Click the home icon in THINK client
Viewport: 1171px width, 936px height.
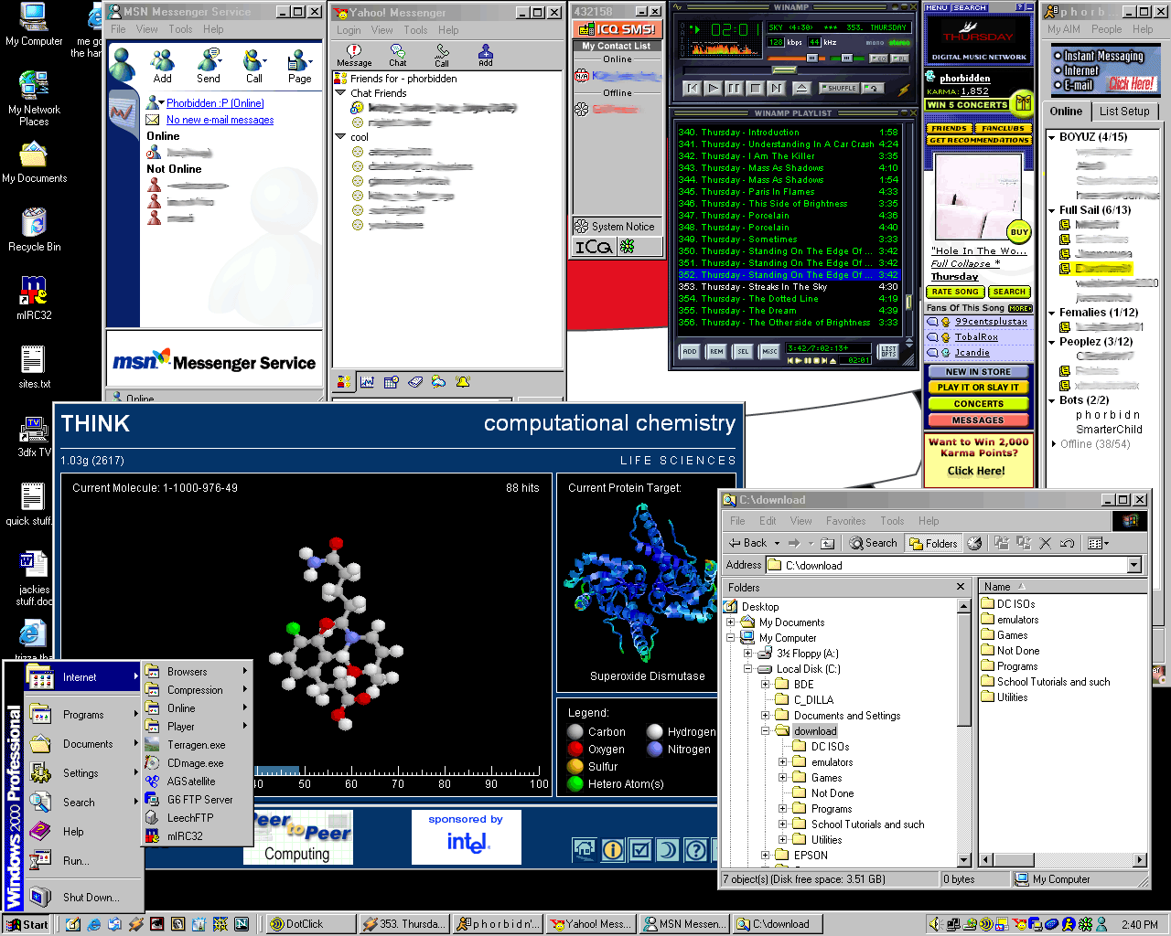point(584,850)
